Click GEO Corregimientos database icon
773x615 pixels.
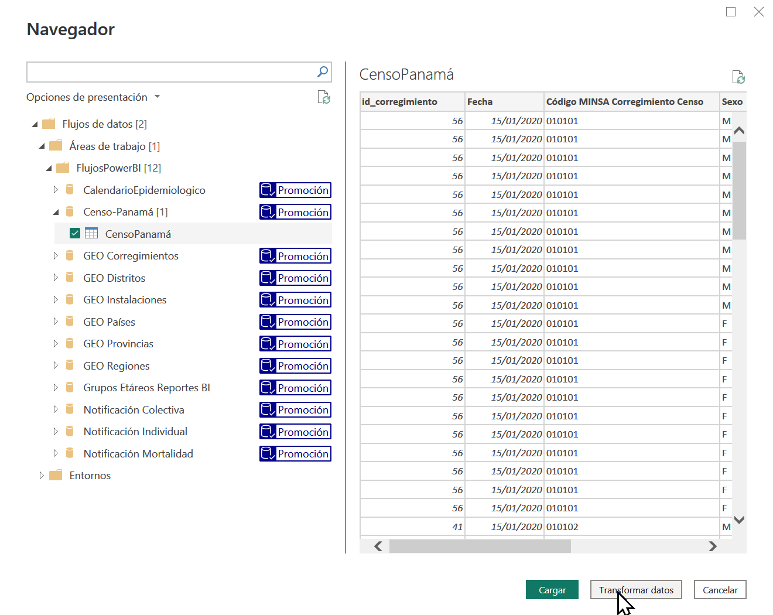[x=70, y=255]
